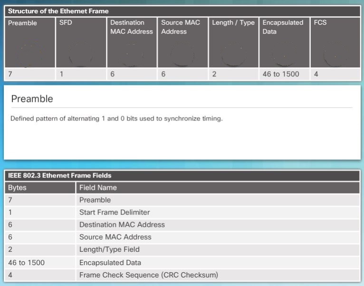This screenshot has width=364, height=286.
Task: Open the Length / Type frame field
Action: pyautogui.click(x=233, y=43)
